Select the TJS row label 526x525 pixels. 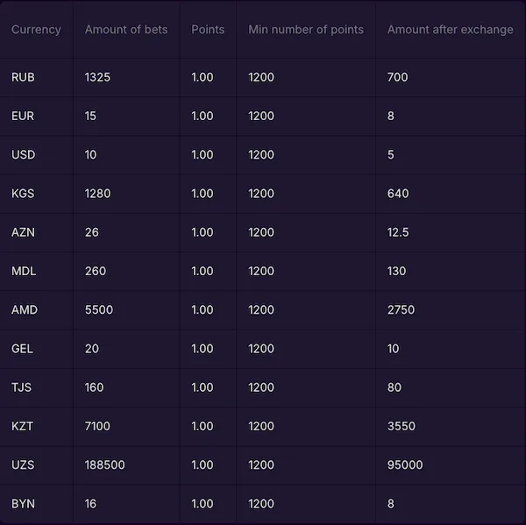(x=22, y=387)
